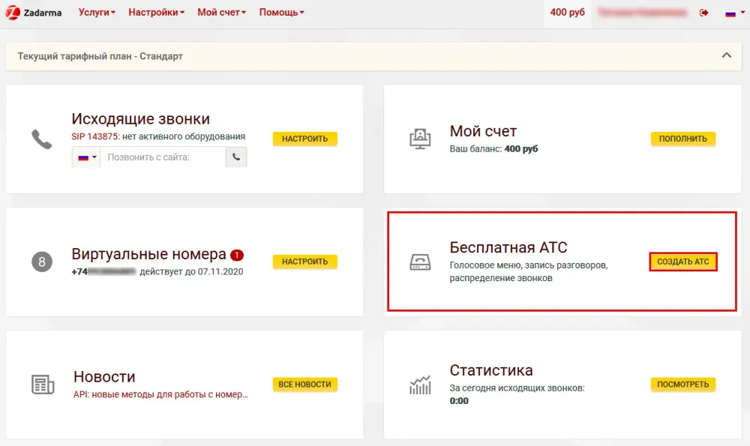
Task: Click the SIP 143875 link
Action: tap(95, 136)
